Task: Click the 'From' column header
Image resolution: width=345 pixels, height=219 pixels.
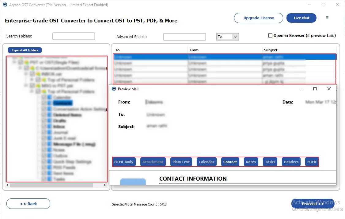Action: click(x=225, y=50)
